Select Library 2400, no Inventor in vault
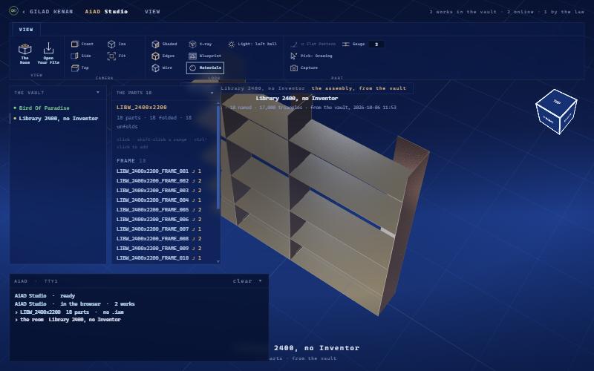 [x=59, y=119]
